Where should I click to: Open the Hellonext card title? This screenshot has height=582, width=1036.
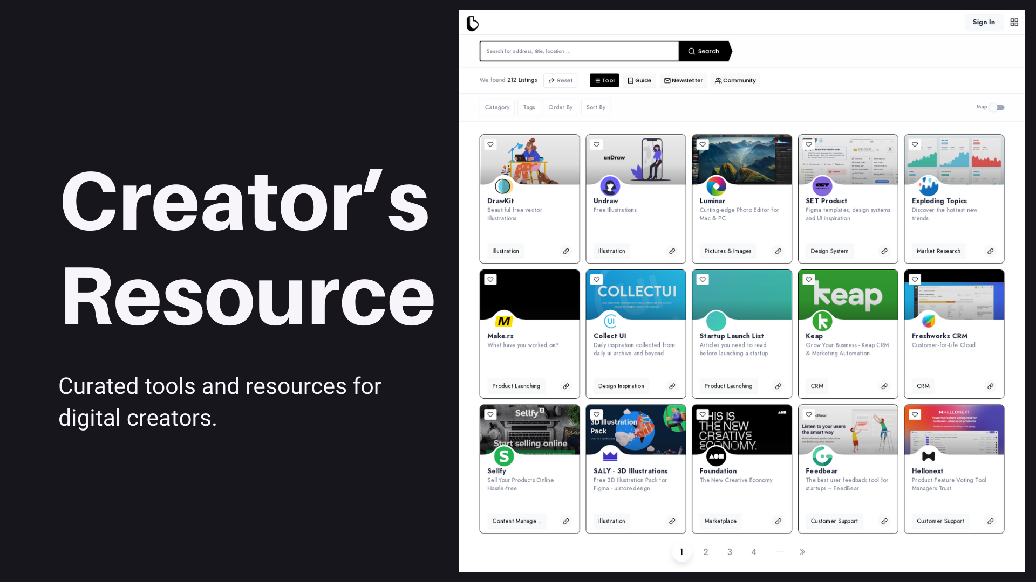click(928, 471)
